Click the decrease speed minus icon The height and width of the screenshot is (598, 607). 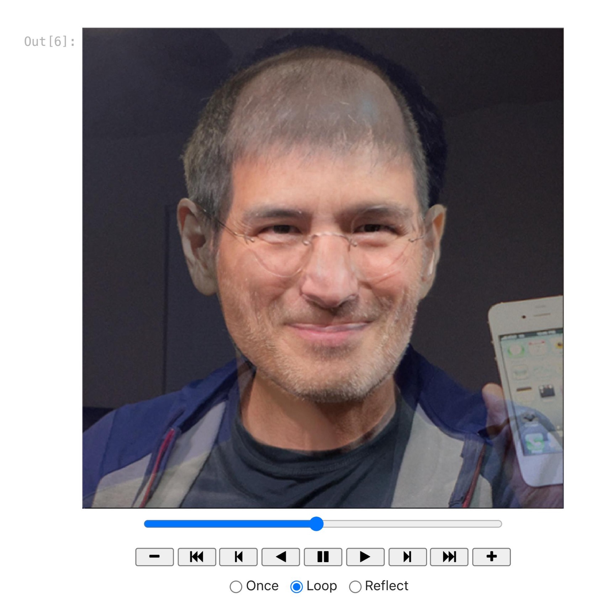154,556
